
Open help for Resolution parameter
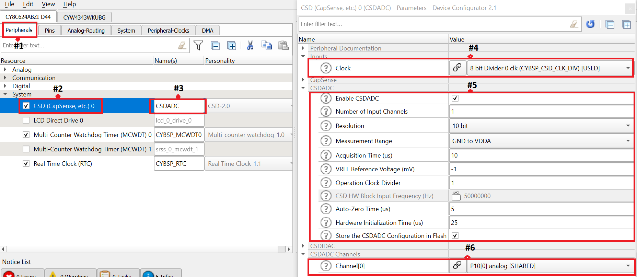pos(326,126)
